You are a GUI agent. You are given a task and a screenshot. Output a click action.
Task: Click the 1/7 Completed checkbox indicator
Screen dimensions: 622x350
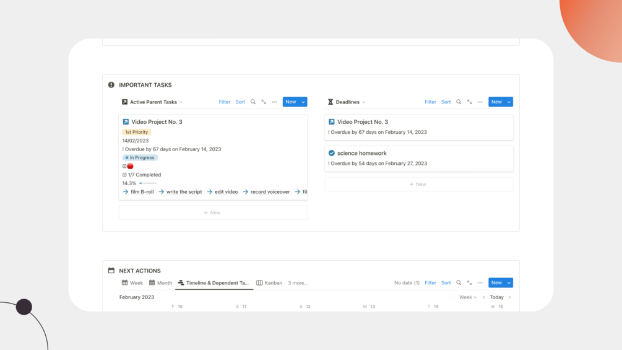pyautogui.click(x=124, y=175)
